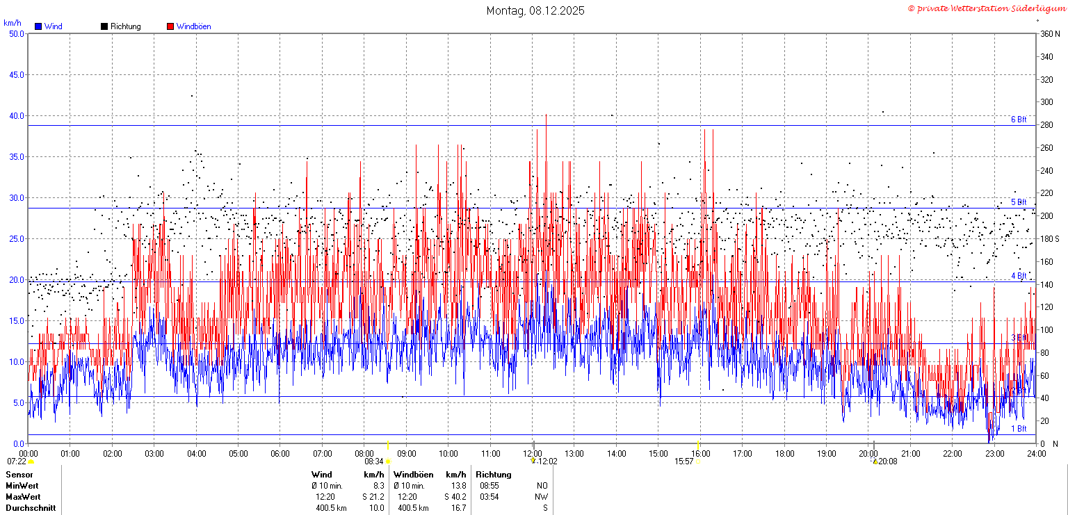Click the 15:57 time marker label

[684, 461]
